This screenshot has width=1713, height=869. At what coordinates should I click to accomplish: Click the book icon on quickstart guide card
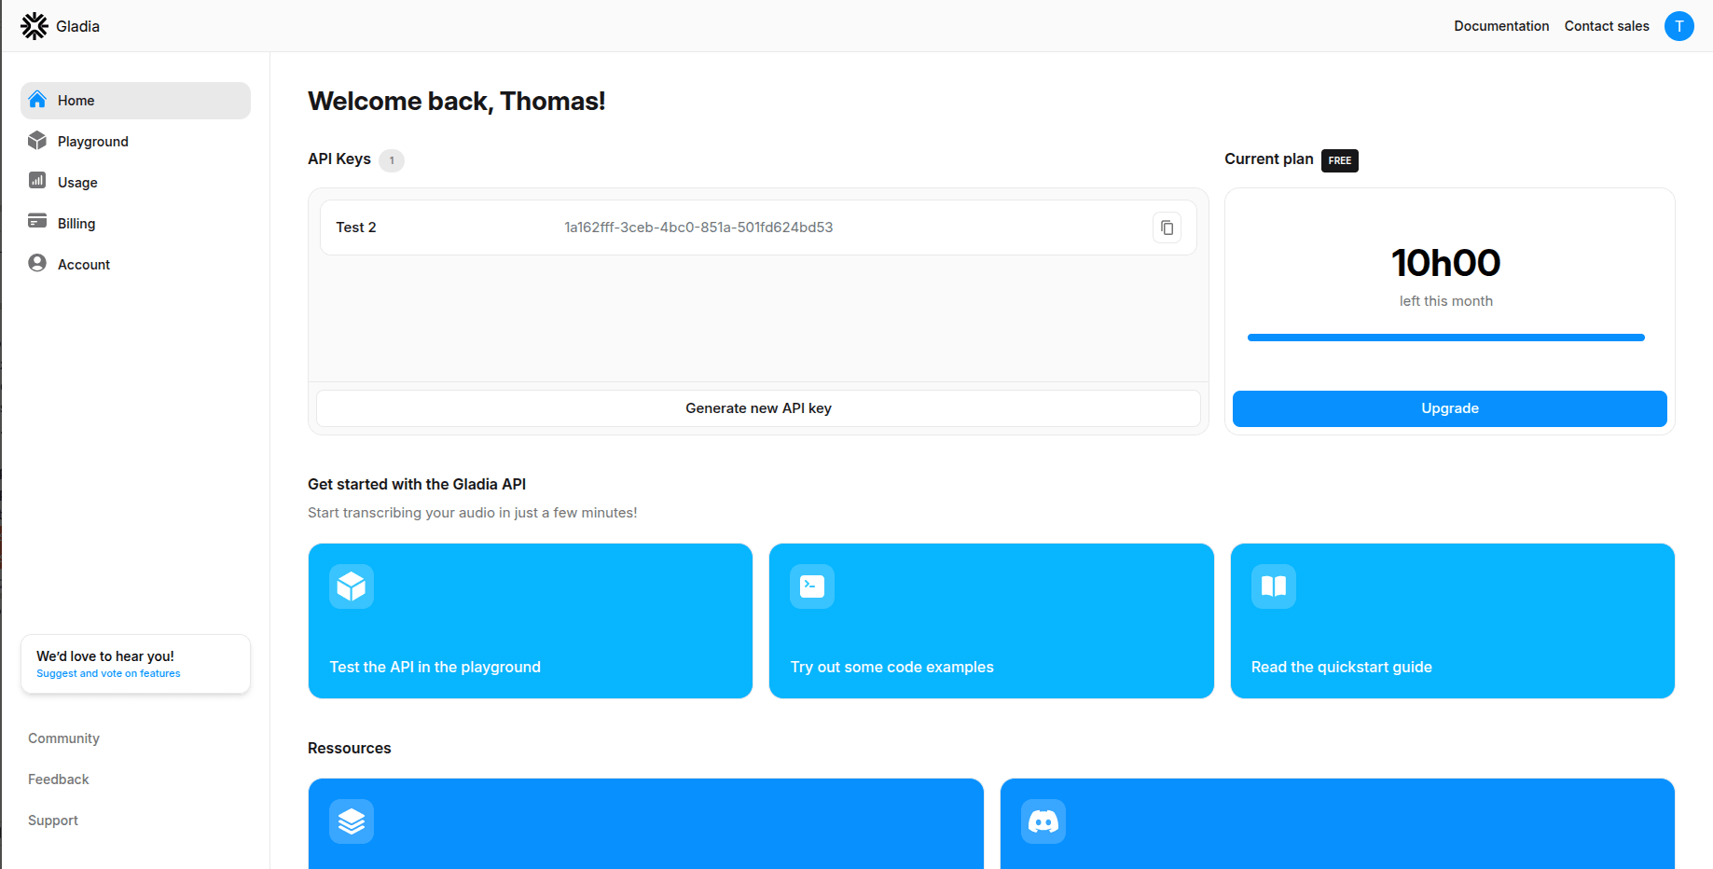[1272, 586]
